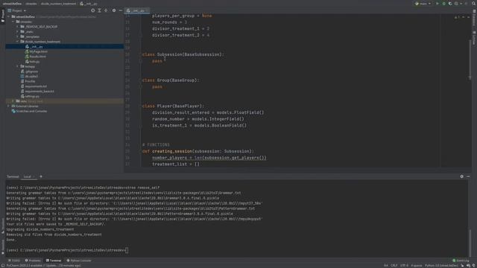The image size is (477, 268).
Task: Click the tool windows quick-access icon bottom-left
Action: (3, 265)
